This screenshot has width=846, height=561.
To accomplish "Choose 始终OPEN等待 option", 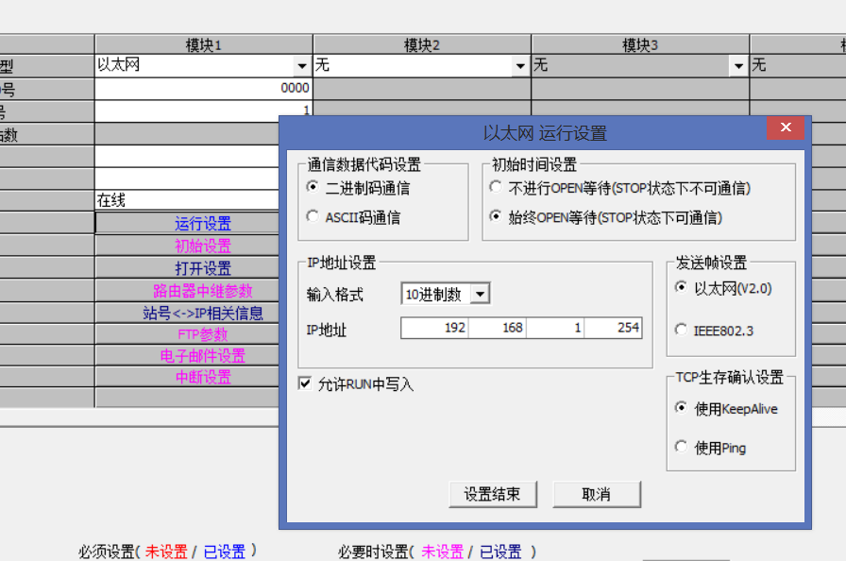I will 496,217.
